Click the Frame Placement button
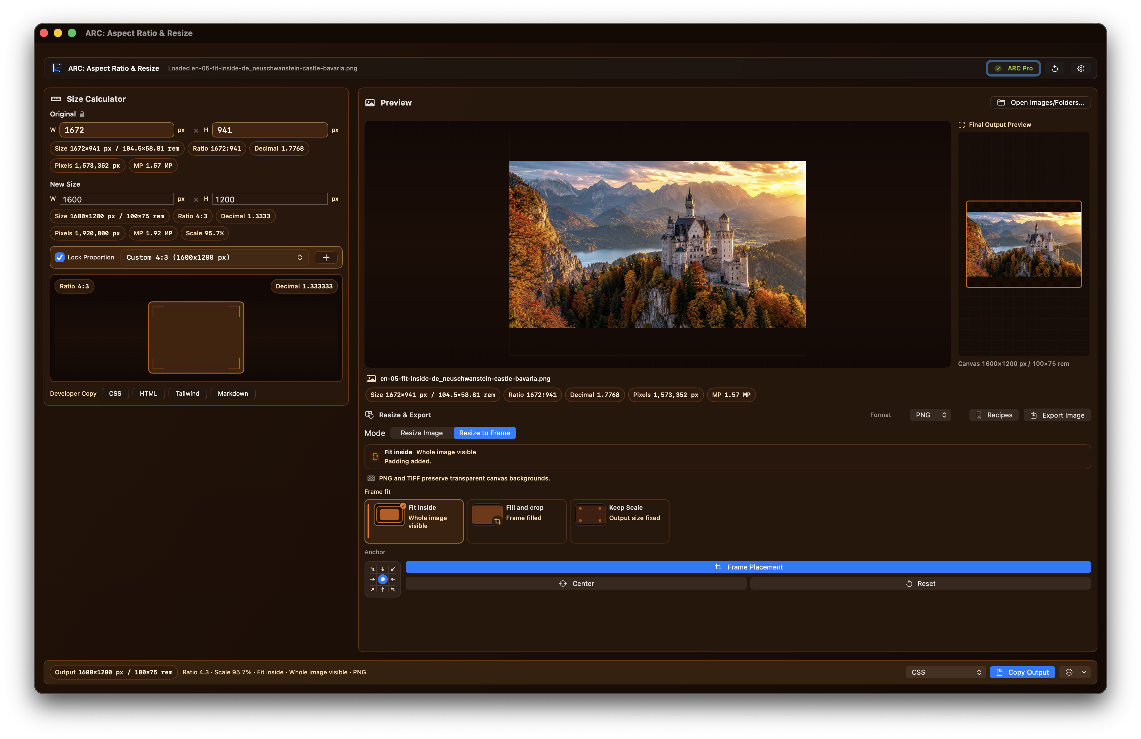Screen dimensions: 1141x739 [748, 567]
